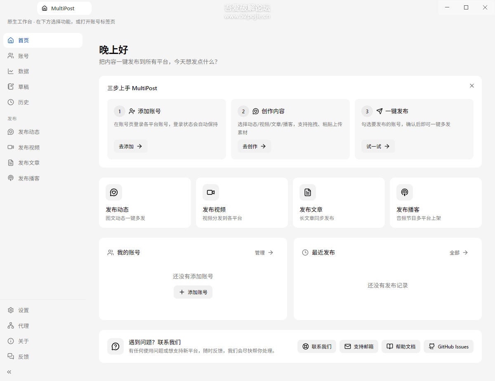Open the 发布播客 podcast card icon
This screenshot has width=495, height=381.
coord(405,192)
